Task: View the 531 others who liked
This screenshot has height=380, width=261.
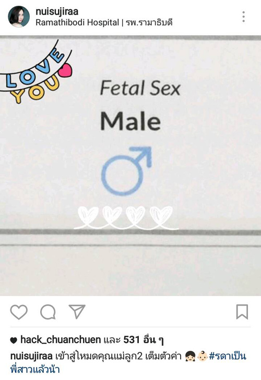Action: (143, 340)
